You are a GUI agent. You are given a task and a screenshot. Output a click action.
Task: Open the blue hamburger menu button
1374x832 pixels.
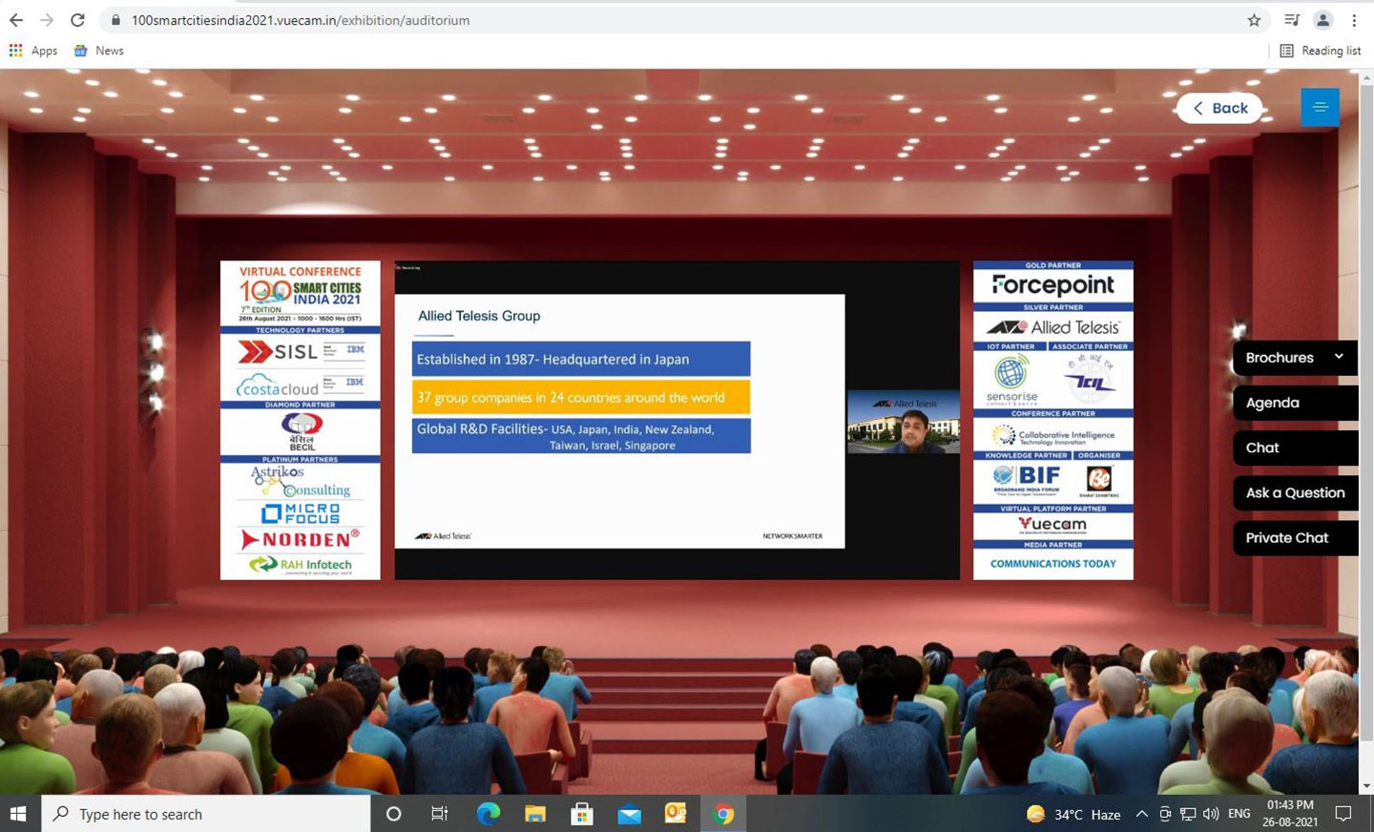1321,107
